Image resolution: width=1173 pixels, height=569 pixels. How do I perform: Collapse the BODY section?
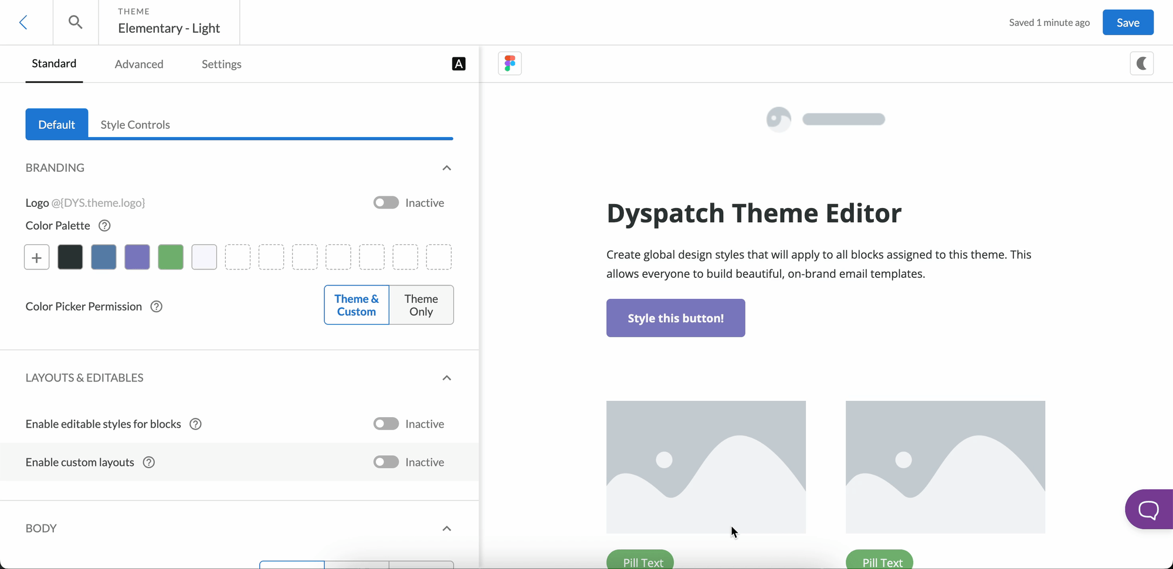tap(446, 528)
